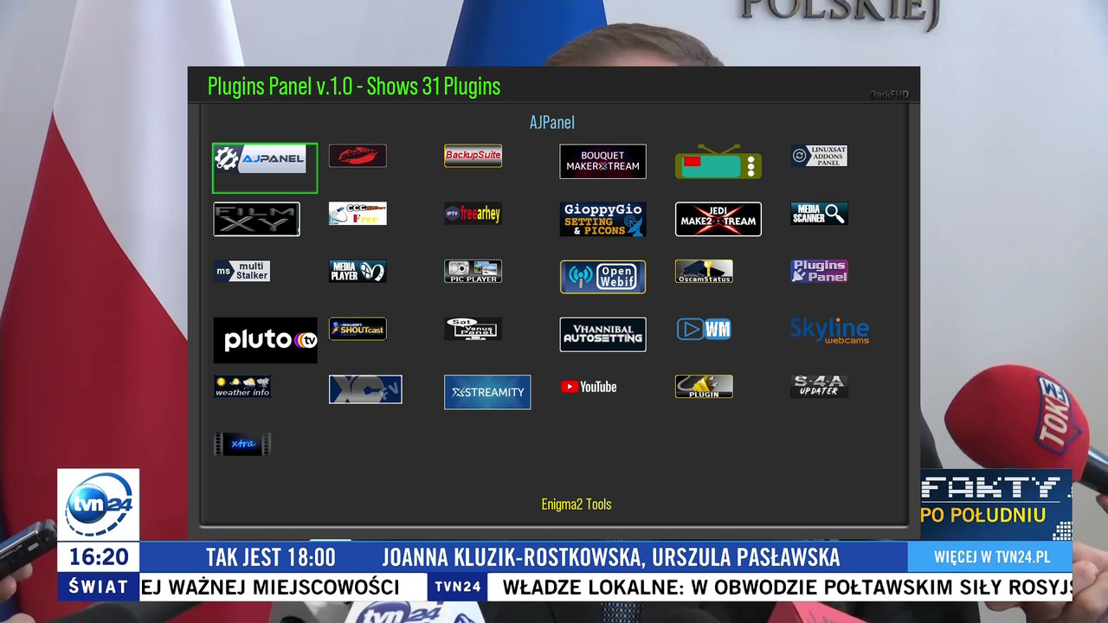The image size is (1108, 623).
Task: Launch Vhannibal Autosetting plugin
Action: coord(602,335)
